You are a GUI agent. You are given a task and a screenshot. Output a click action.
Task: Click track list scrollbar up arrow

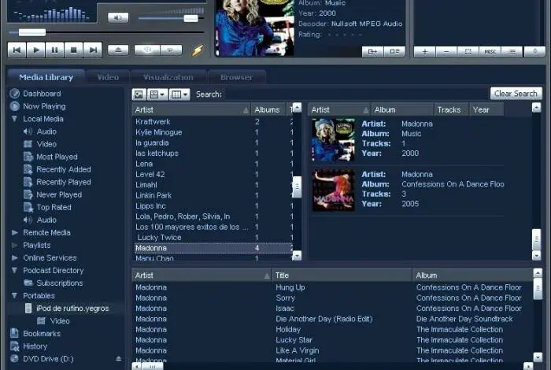tap(538, 272)
